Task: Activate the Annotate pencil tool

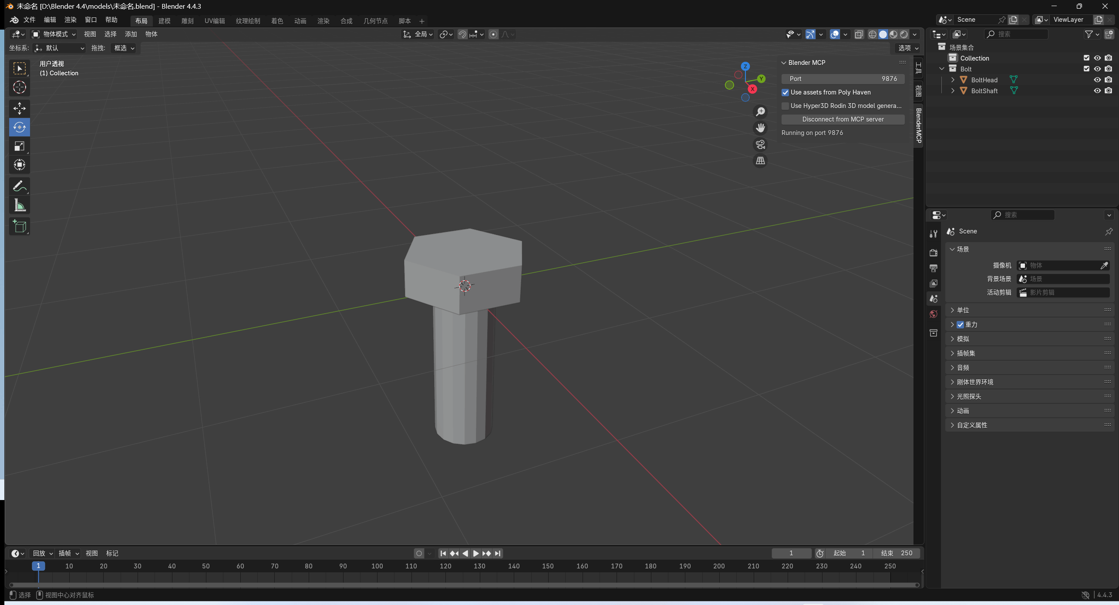Action: coord(19,186)
